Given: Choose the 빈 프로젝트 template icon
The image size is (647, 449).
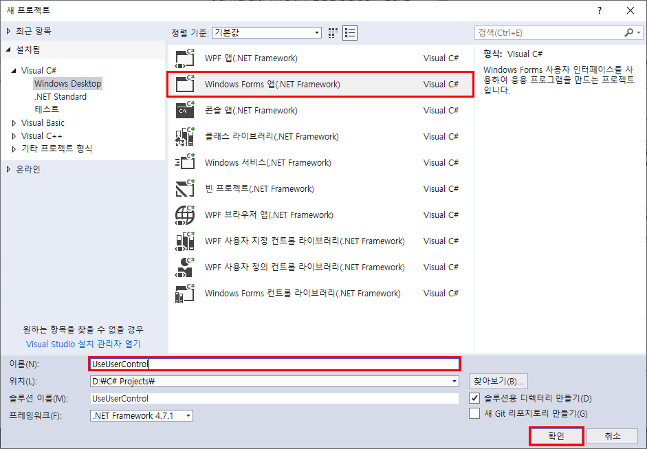Looking at the screenshot, I should coord(184,188).
